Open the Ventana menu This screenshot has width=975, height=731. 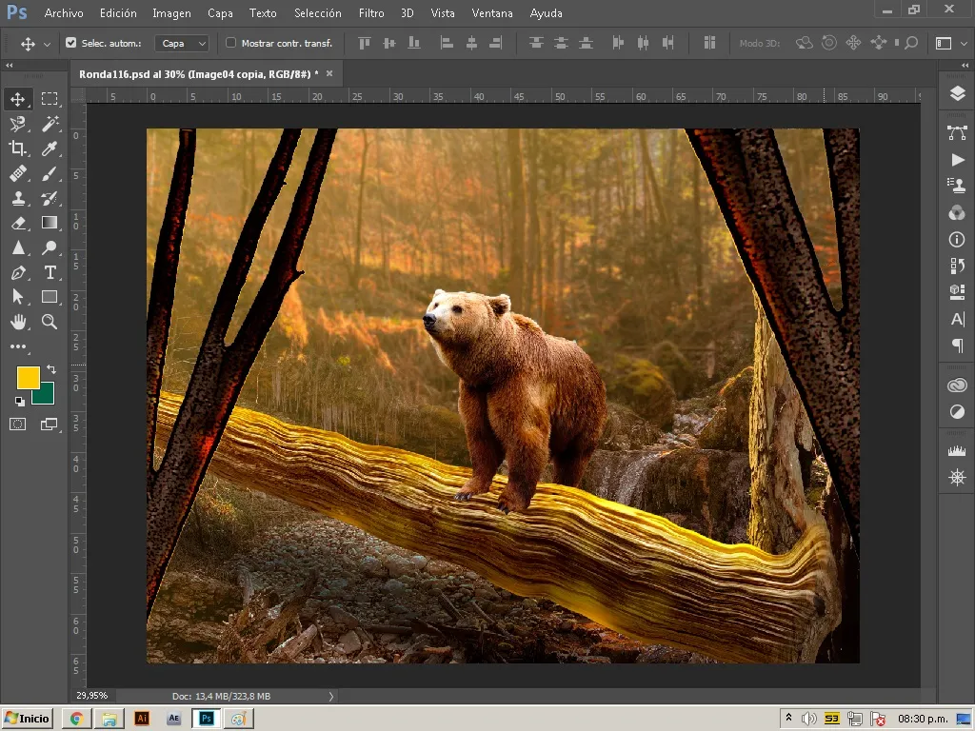pos(492,12)
